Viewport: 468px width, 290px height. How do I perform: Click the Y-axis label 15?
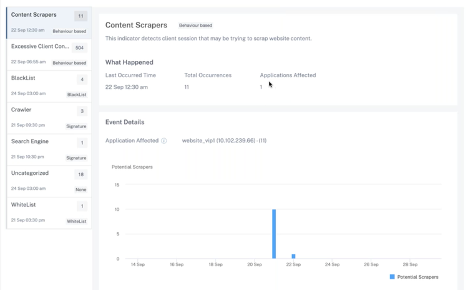pyautogui.click(x=117, y=185)
